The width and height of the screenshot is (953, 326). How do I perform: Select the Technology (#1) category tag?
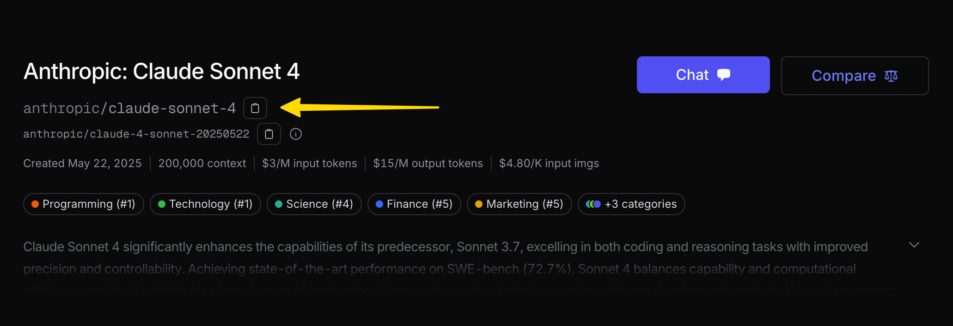205,204
